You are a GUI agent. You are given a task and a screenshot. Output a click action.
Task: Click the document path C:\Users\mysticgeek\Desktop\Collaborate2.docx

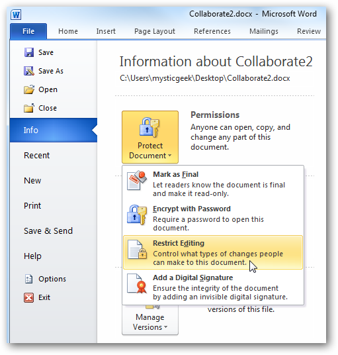205,78
